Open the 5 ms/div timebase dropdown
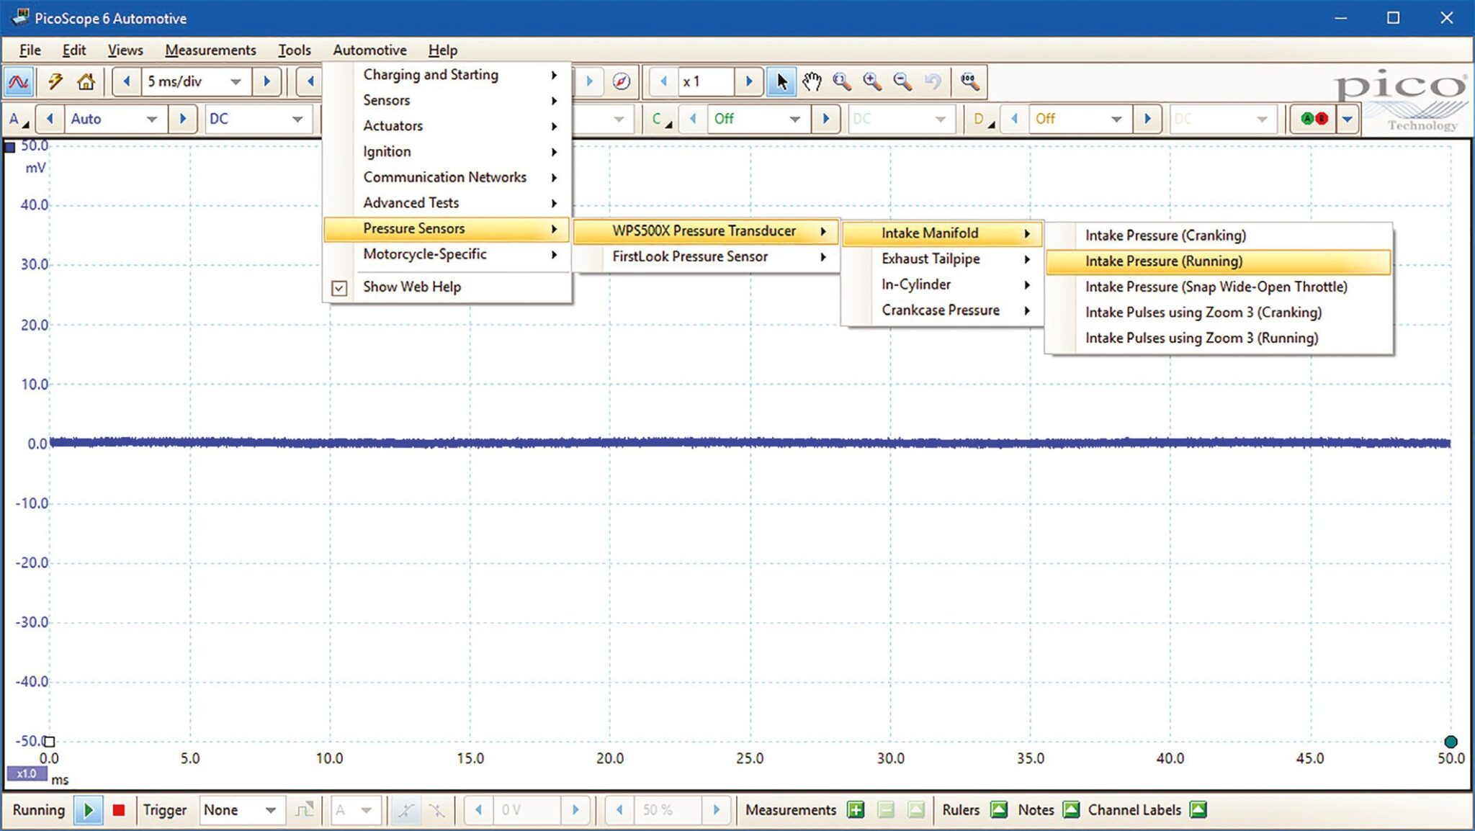This screenshot has width=1475, height=831. coord(236,81)
